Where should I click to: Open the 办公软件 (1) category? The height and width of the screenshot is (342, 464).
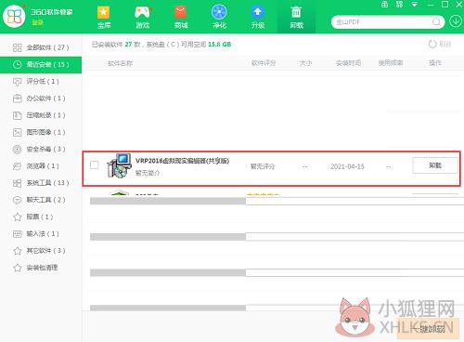point(41,99)
